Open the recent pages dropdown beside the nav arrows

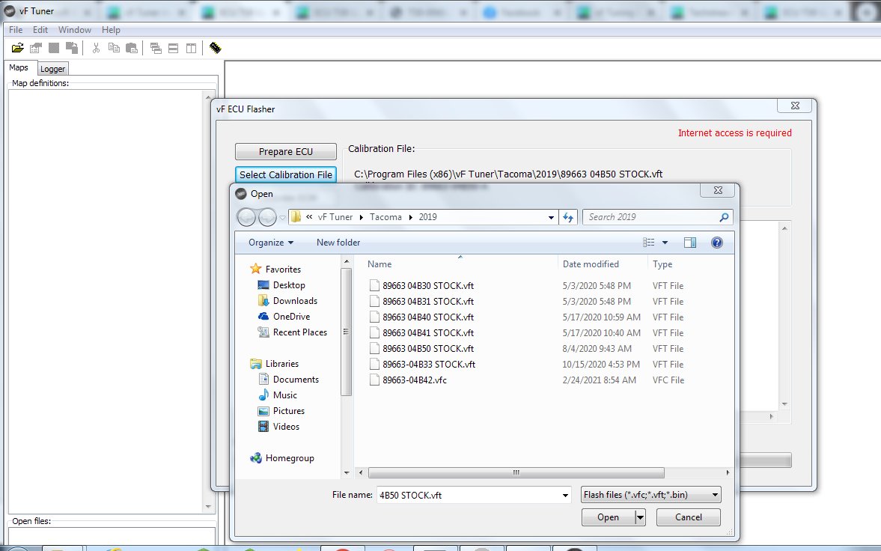pos(283,218)
